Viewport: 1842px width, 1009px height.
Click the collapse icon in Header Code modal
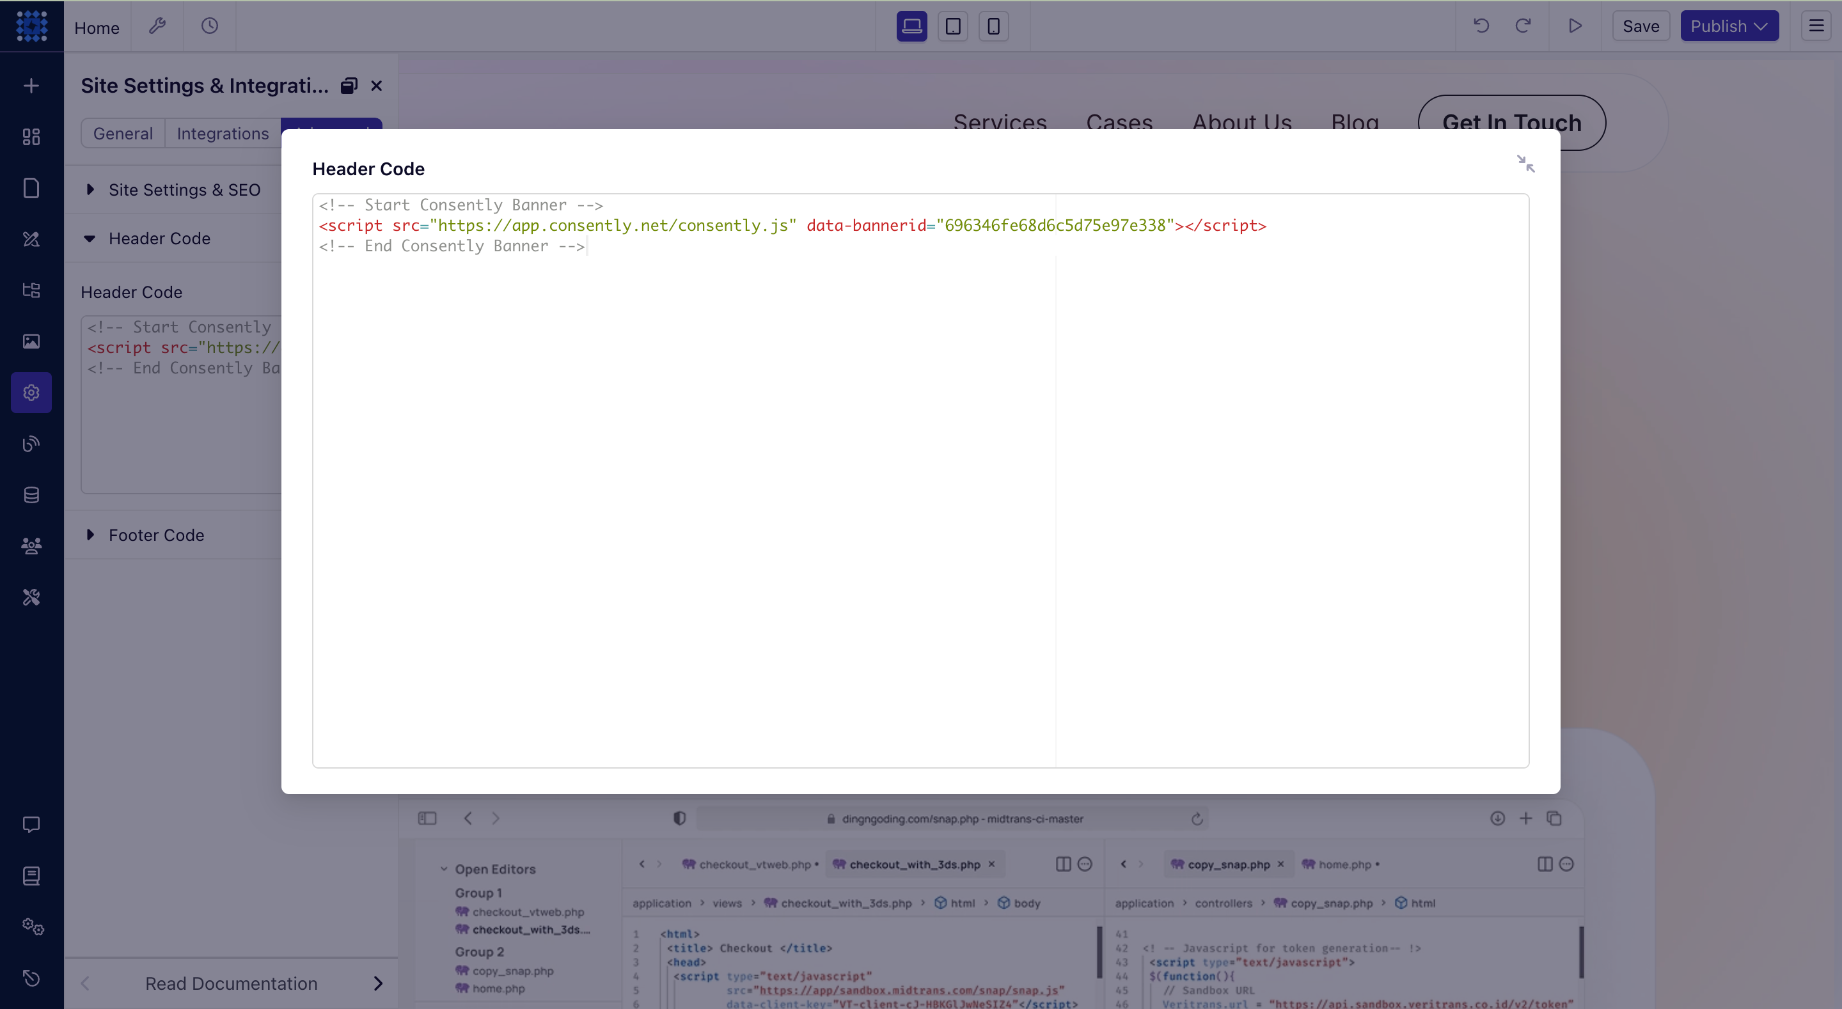[1525, 164]
